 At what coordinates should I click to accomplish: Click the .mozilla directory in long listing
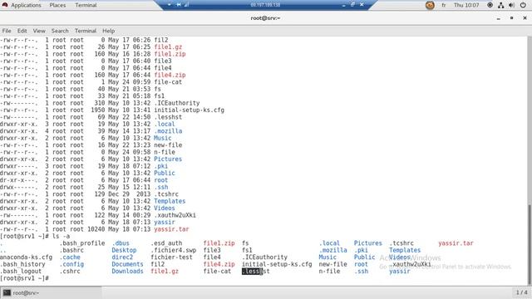point(168,131)
